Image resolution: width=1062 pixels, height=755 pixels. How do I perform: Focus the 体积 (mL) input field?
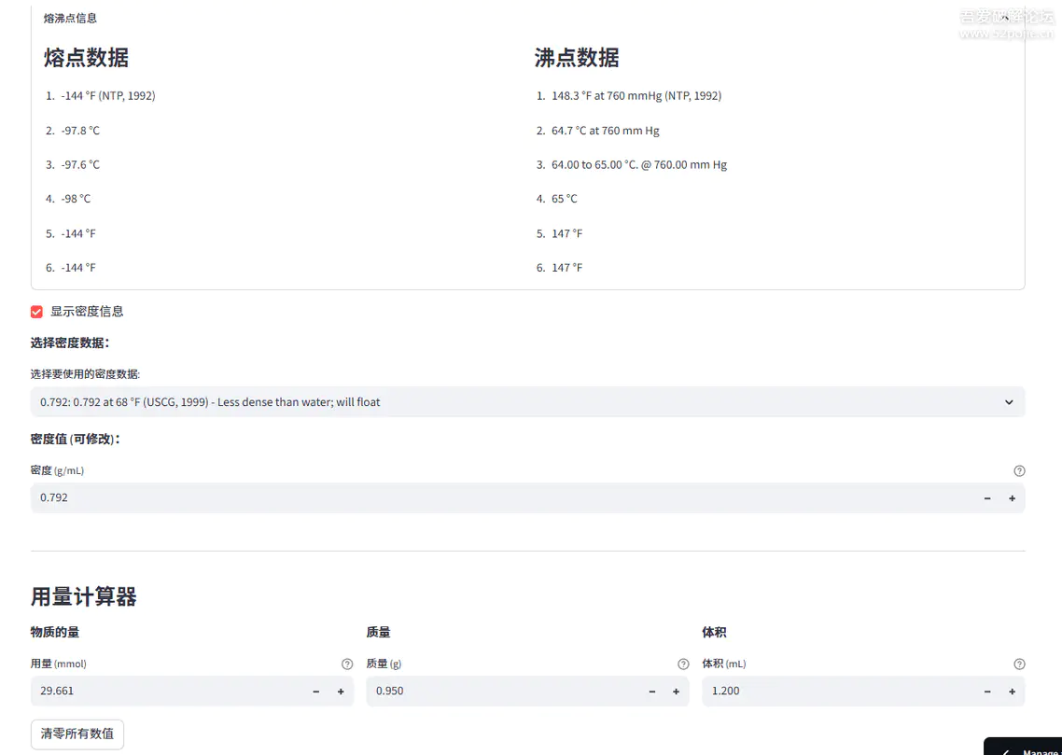point(838,691)
